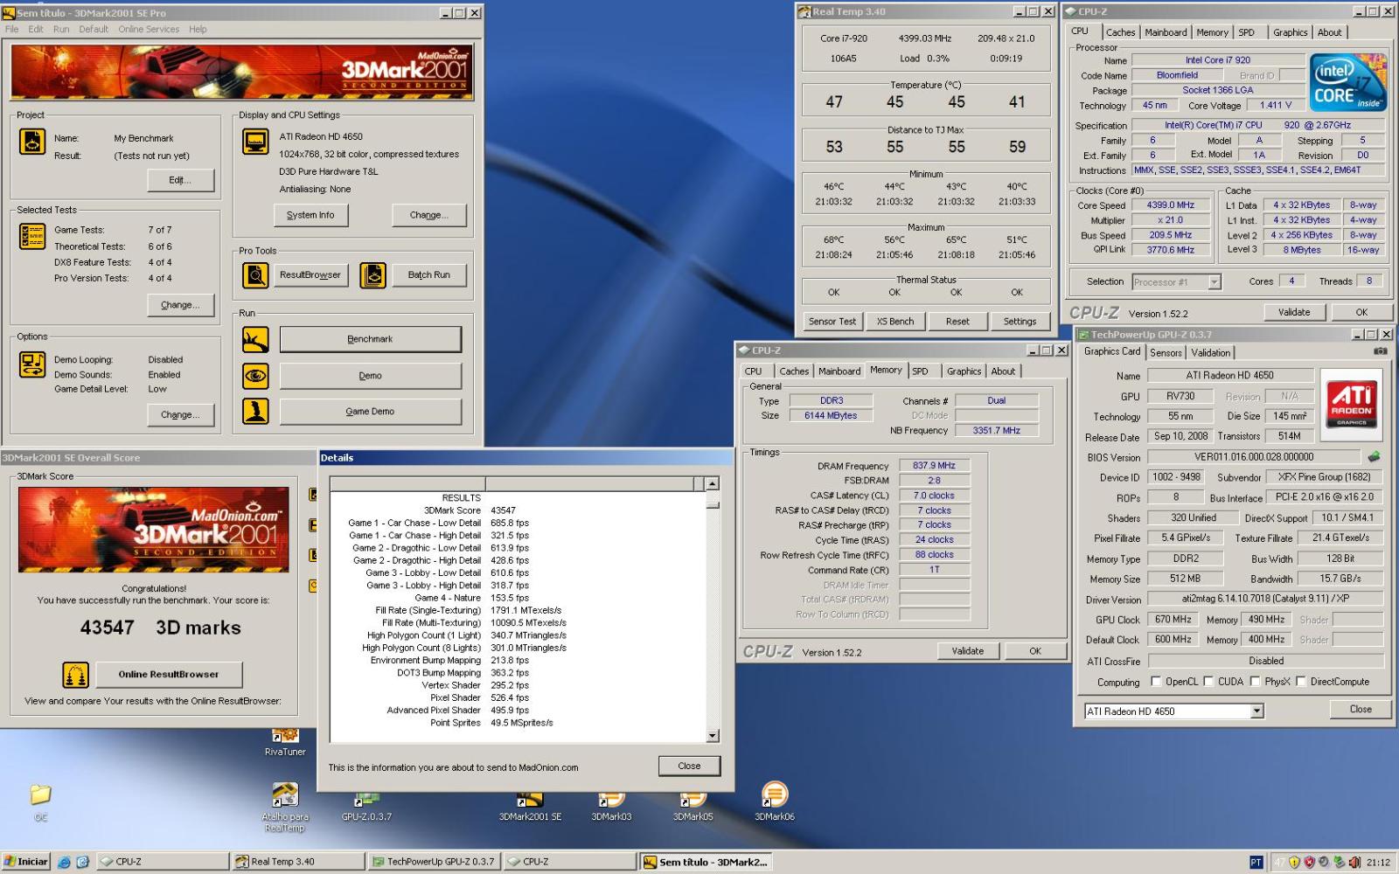Image resolution: width=1399 pixels, height=874 pixels.
Task: Open the OC folder on the desktop
Action: click(x=40, y=802)
